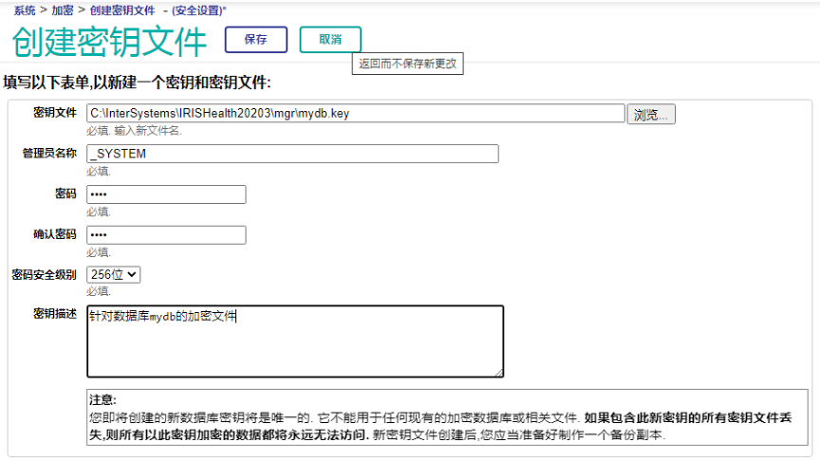This screenshot has height=461, width=820.
Task: Click the 管理员名称 field containing _SYSTEM
Action: tap(292, 154)
